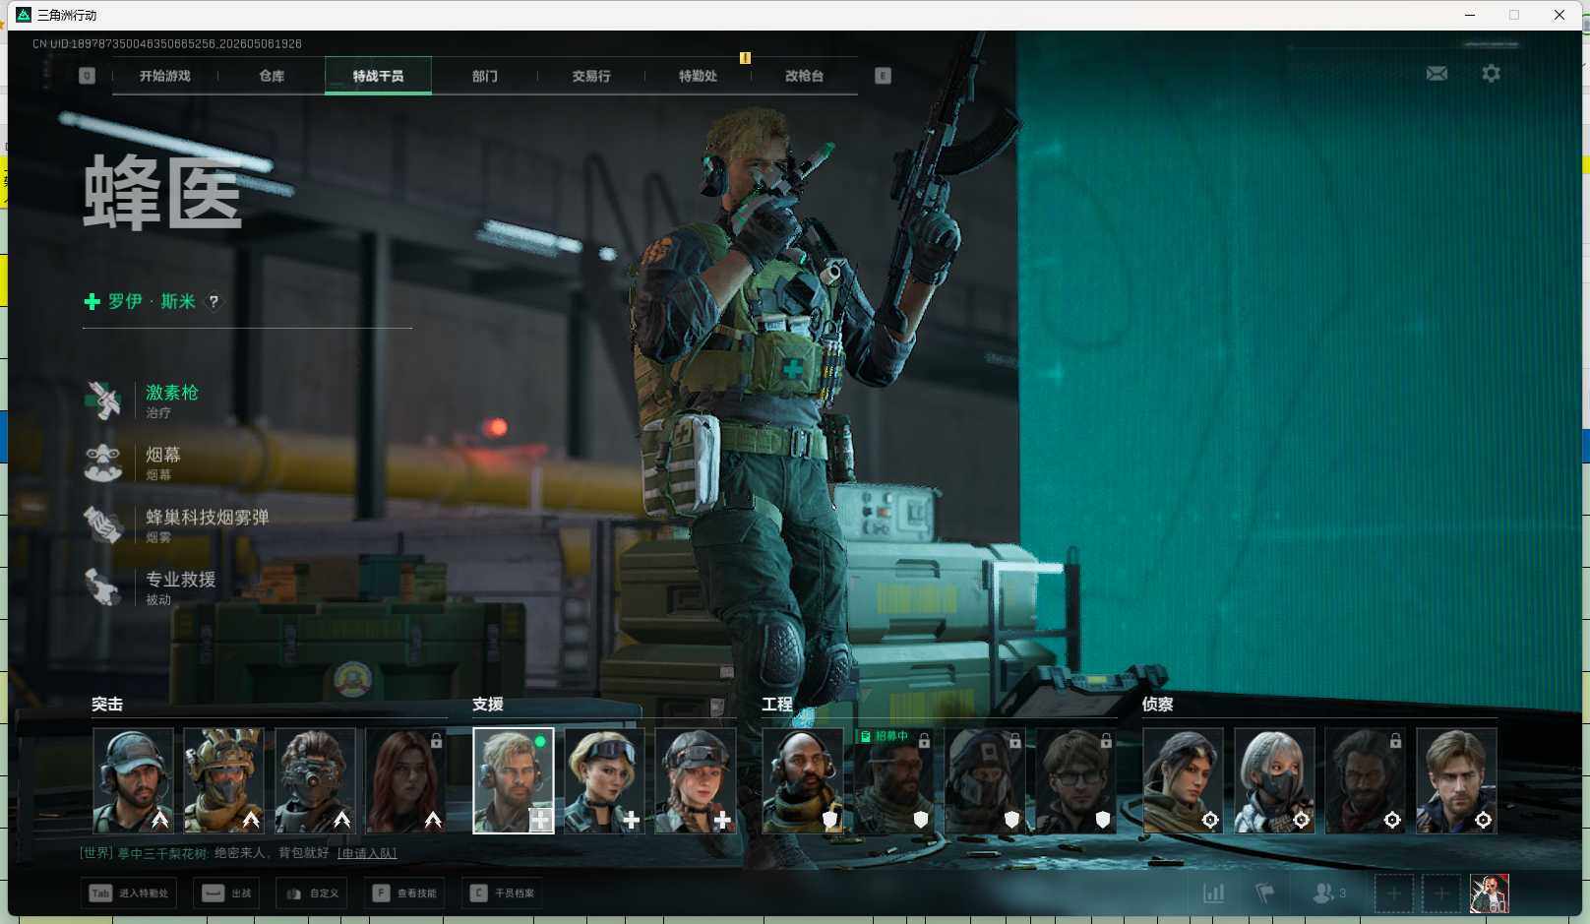Viewport: 1590px width, 924px height.
Task: Click the first empty squad slot plus
Action: [x=1393, y=893]
